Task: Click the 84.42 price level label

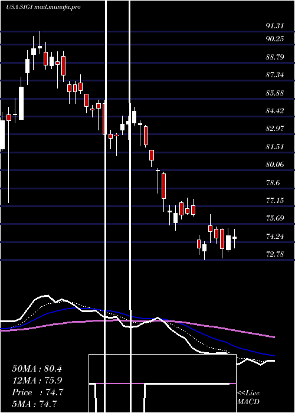Action: [275, 111]
